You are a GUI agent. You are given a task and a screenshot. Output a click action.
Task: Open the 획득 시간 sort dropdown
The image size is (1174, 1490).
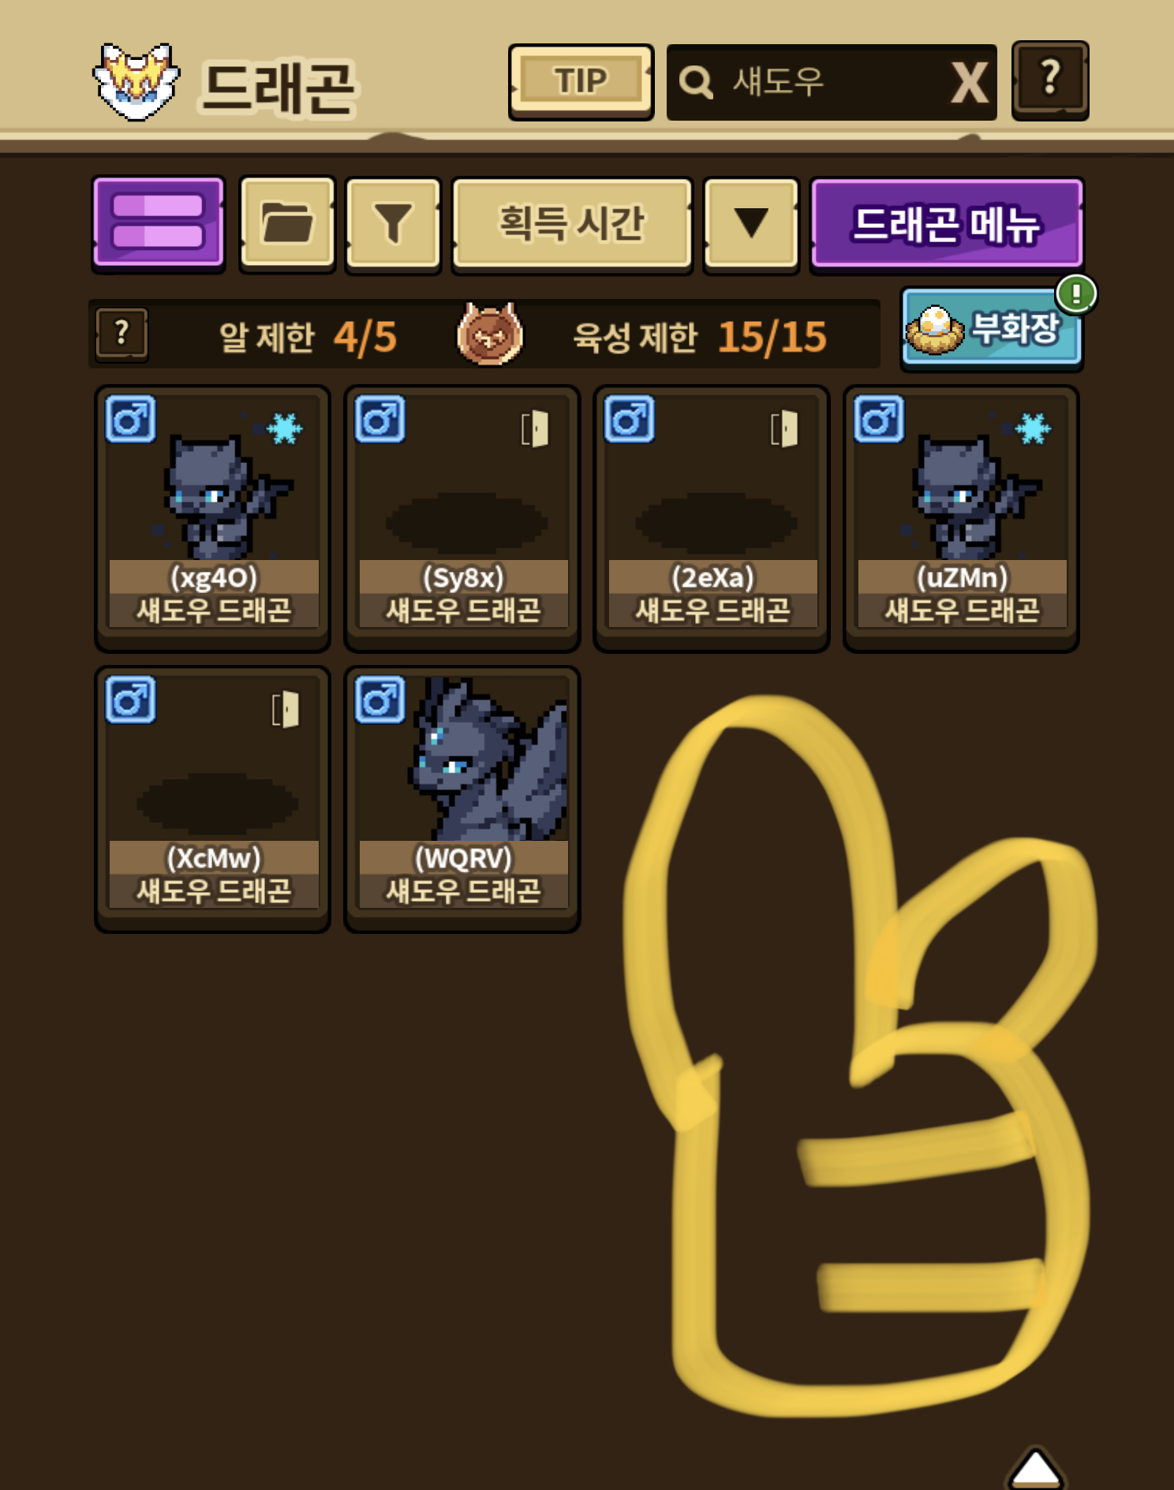(572, 224)
